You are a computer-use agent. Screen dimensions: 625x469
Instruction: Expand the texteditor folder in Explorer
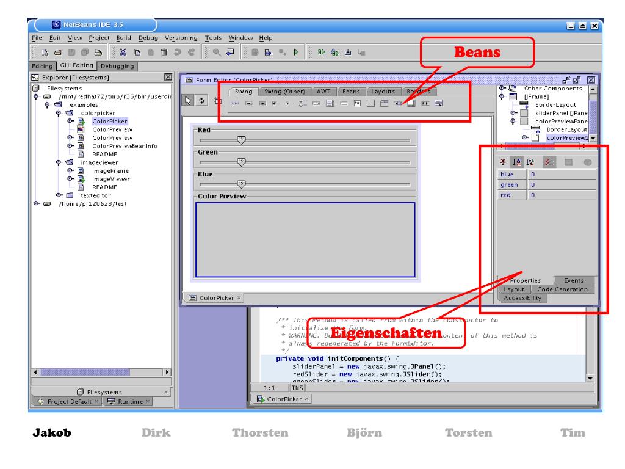[x=59, y=195]
